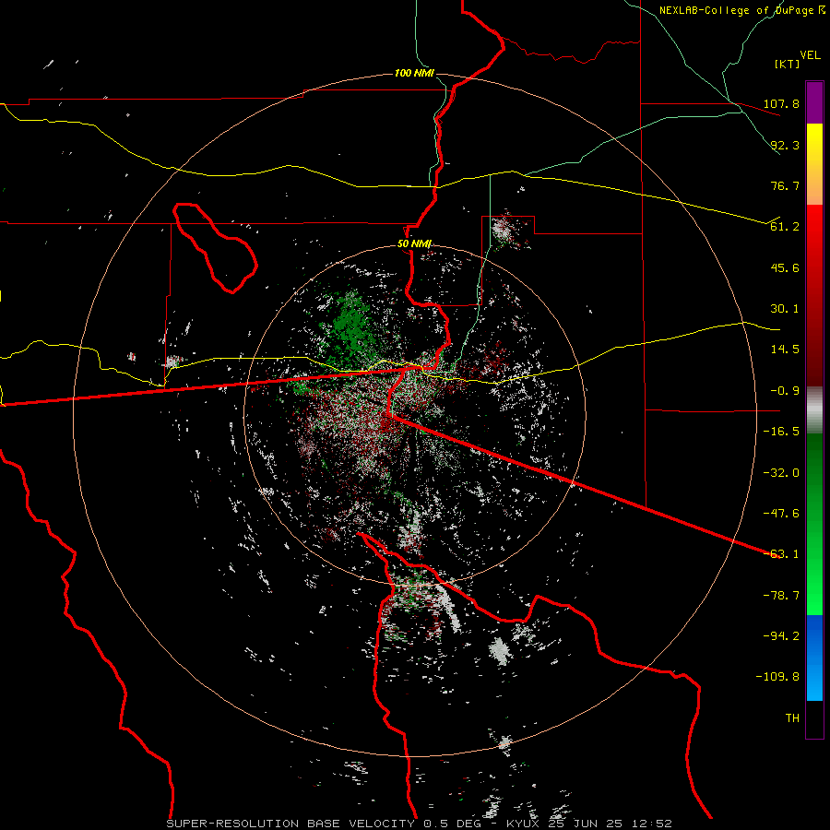
Task: Click the TH threshold label
Action: click(792, 718)
